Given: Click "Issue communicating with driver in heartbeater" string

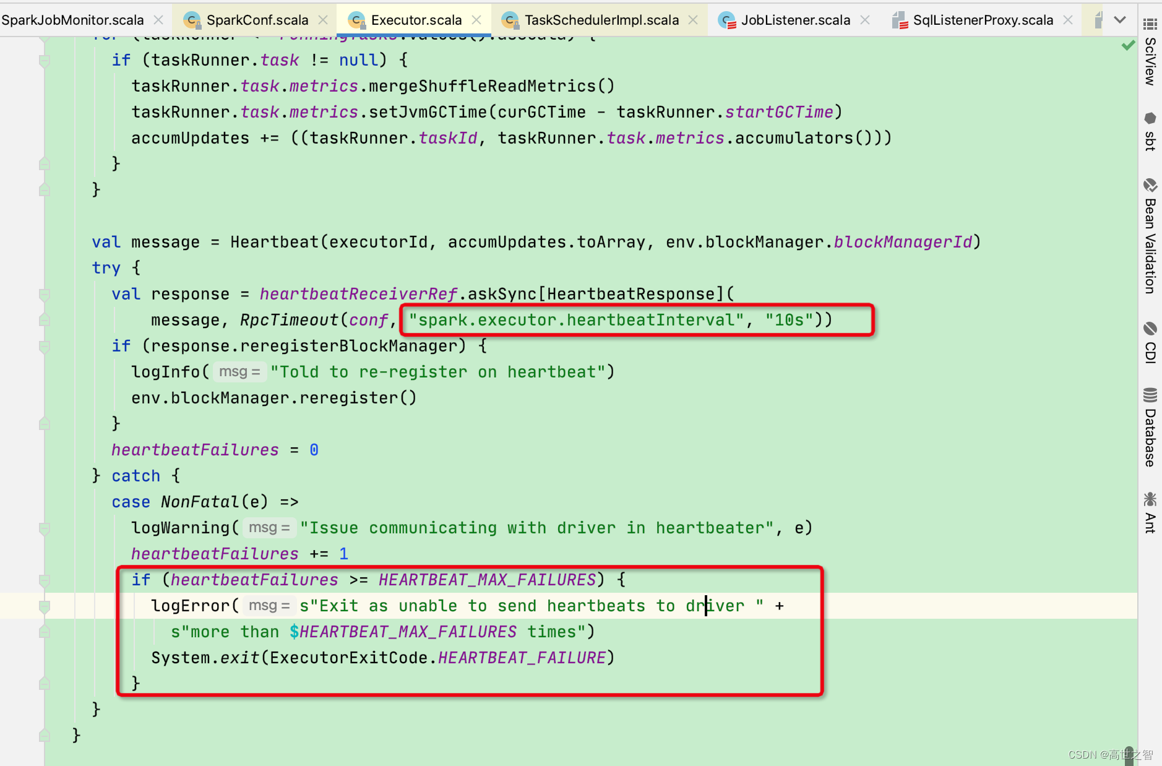Looking at the screenshot, I should pyautogui.click(x=536, y=528).
